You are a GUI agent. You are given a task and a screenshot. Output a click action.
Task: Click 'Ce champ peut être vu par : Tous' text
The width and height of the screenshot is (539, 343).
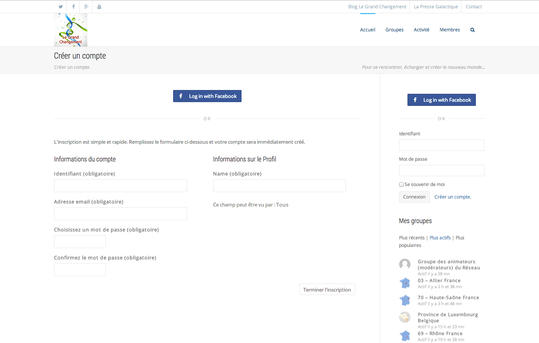coord(251,205)
